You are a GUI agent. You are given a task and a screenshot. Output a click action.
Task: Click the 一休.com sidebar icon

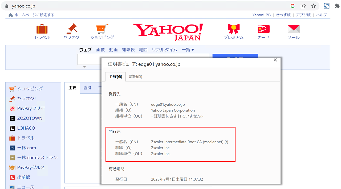pyautogui.click(x=12, y=148)
